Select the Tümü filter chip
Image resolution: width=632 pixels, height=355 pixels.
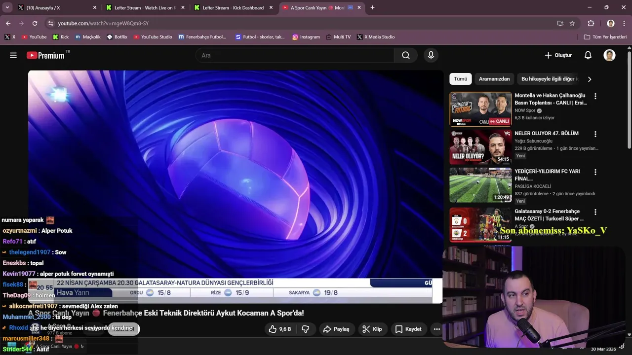[460, 79]
